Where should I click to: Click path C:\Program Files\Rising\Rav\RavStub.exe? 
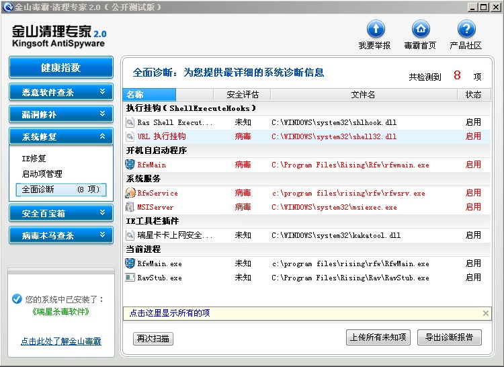coord(350,278)
